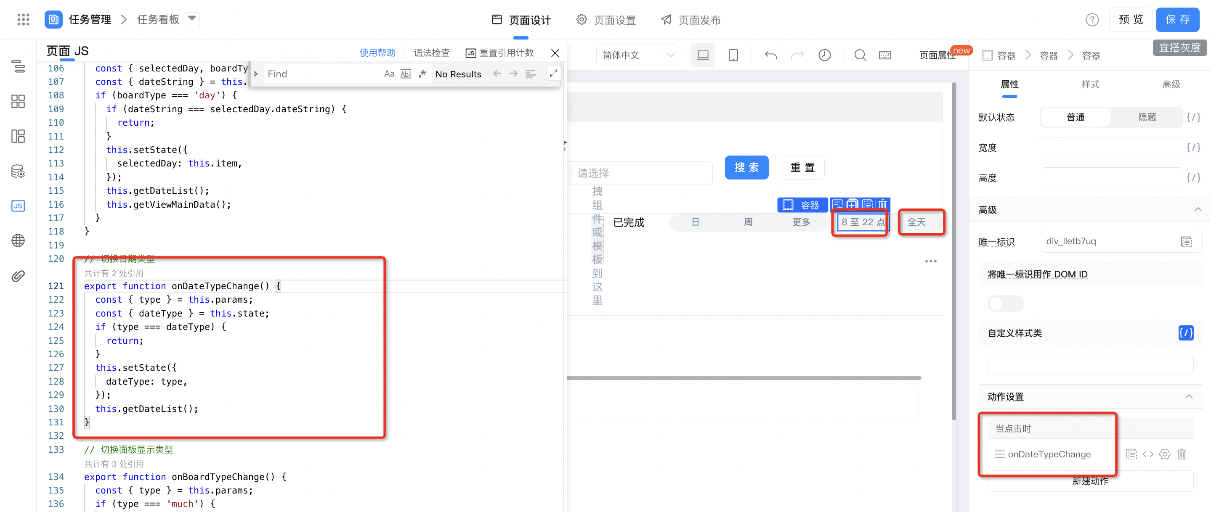Viewport: 1211px width, 512px height.
Task: Click the duplicate container icon with plus
Action: [852, 205]
